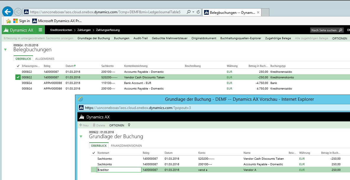
Task: Click the Audit-Trail button in action bar
Action: 141,38
